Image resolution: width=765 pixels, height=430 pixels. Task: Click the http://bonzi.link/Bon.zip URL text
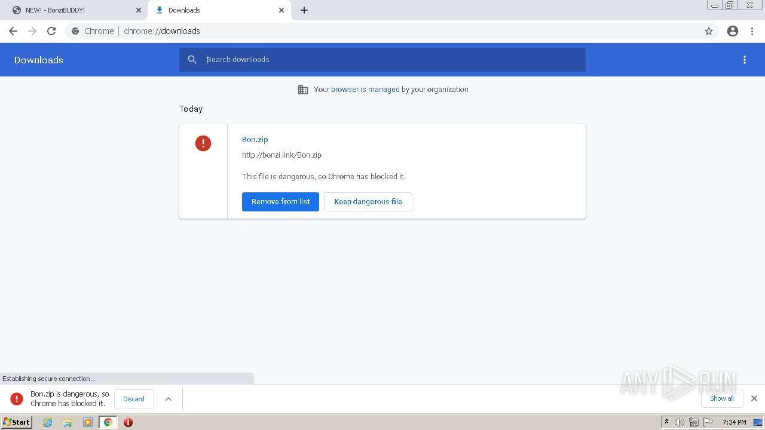tap(281, 155)
